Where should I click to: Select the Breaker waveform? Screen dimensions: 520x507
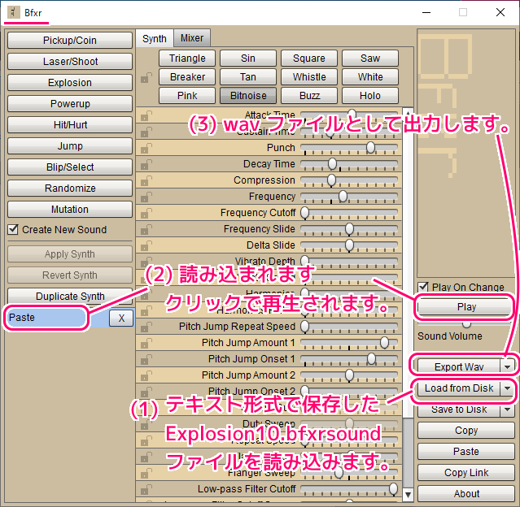[x=187, y=77]
